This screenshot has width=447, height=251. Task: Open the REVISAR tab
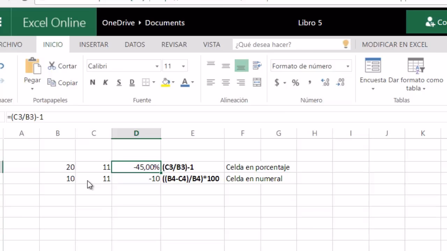(174, 44)
